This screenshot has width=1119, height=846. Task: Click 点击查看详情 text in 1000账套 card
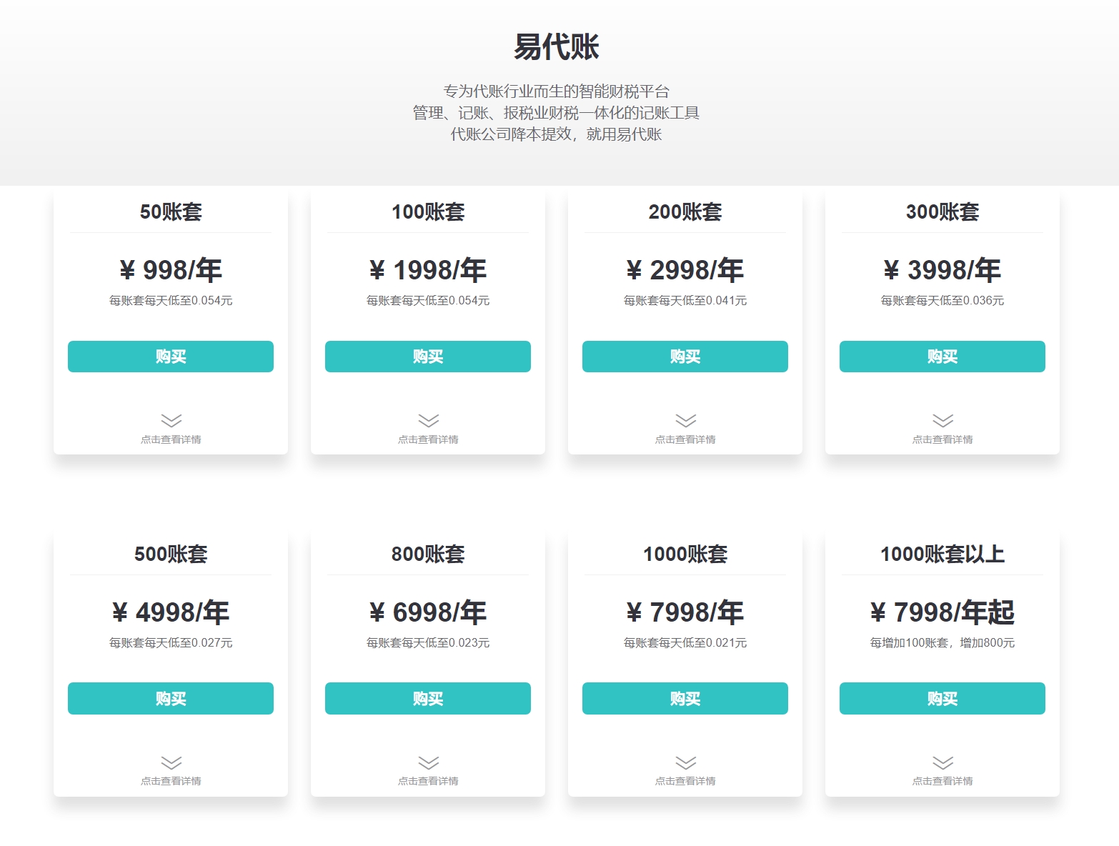click(x=685, y=781)
